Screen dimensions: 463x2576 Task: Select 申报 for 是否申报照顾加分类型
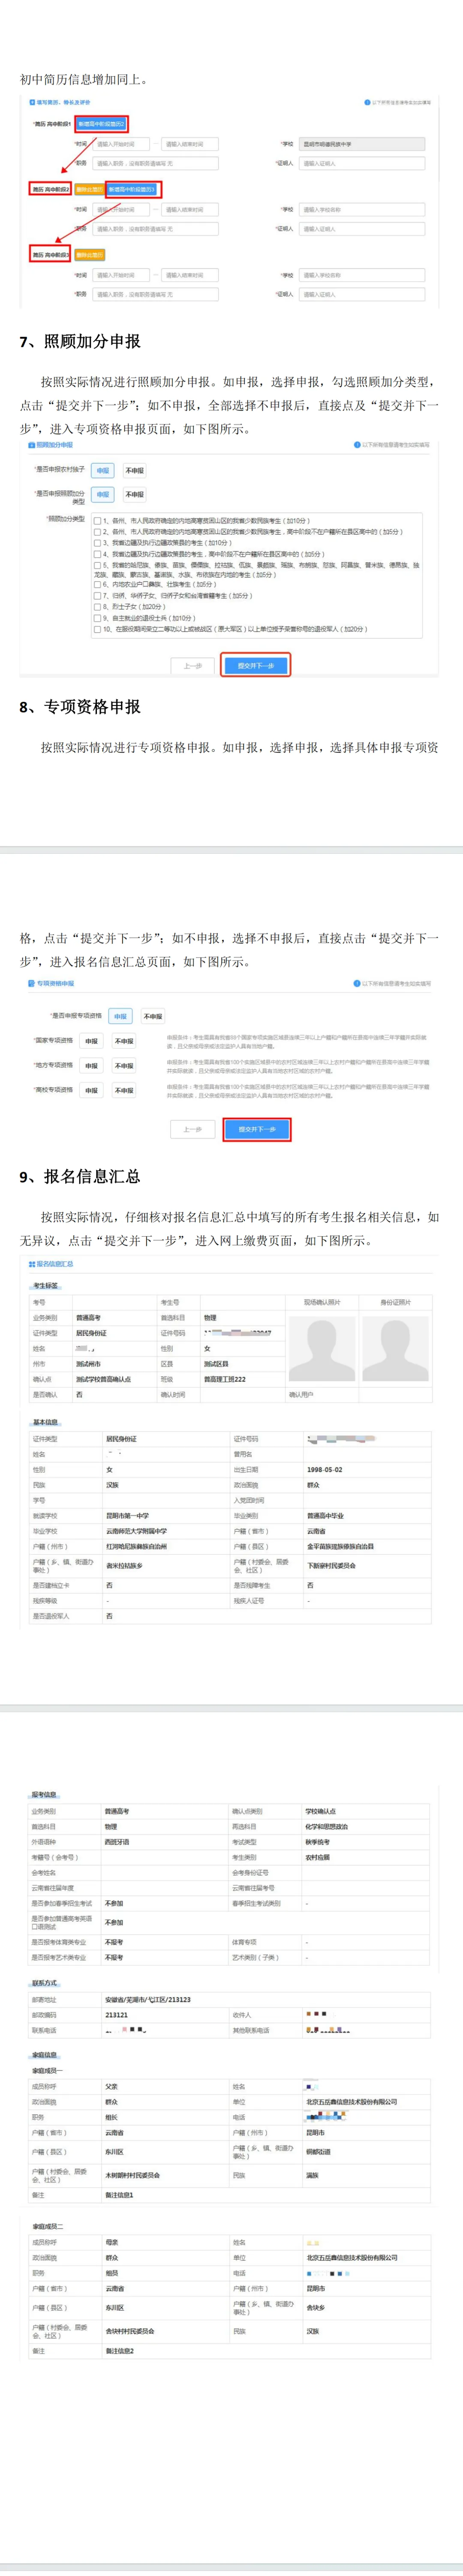coord(103,494)
